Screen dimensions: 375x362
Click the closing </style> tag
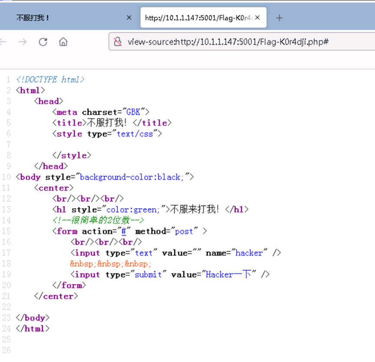click(x=72, y=155)
